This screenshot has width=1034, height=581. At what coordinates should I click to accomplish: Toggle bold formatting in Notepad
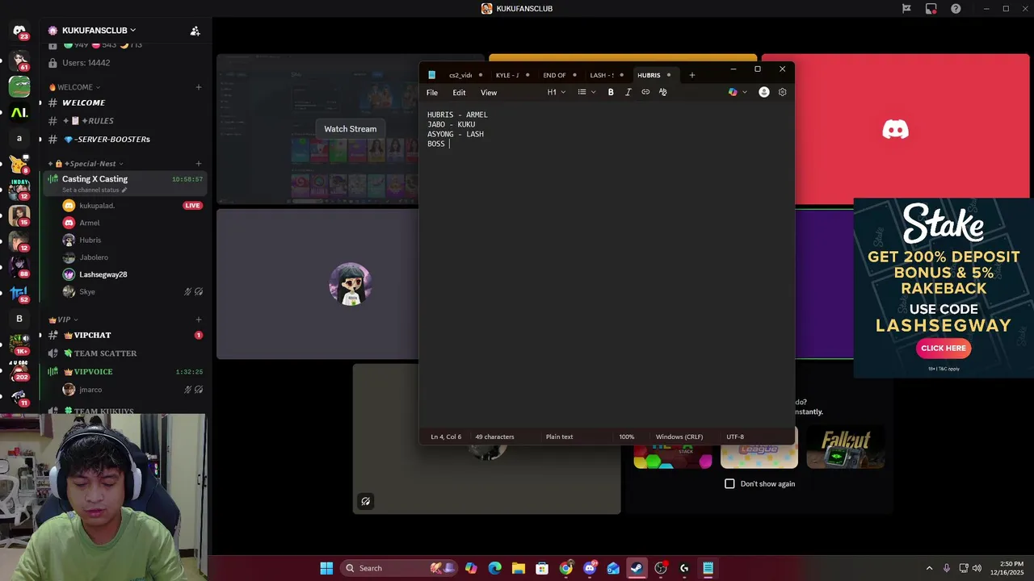[611, 92]
